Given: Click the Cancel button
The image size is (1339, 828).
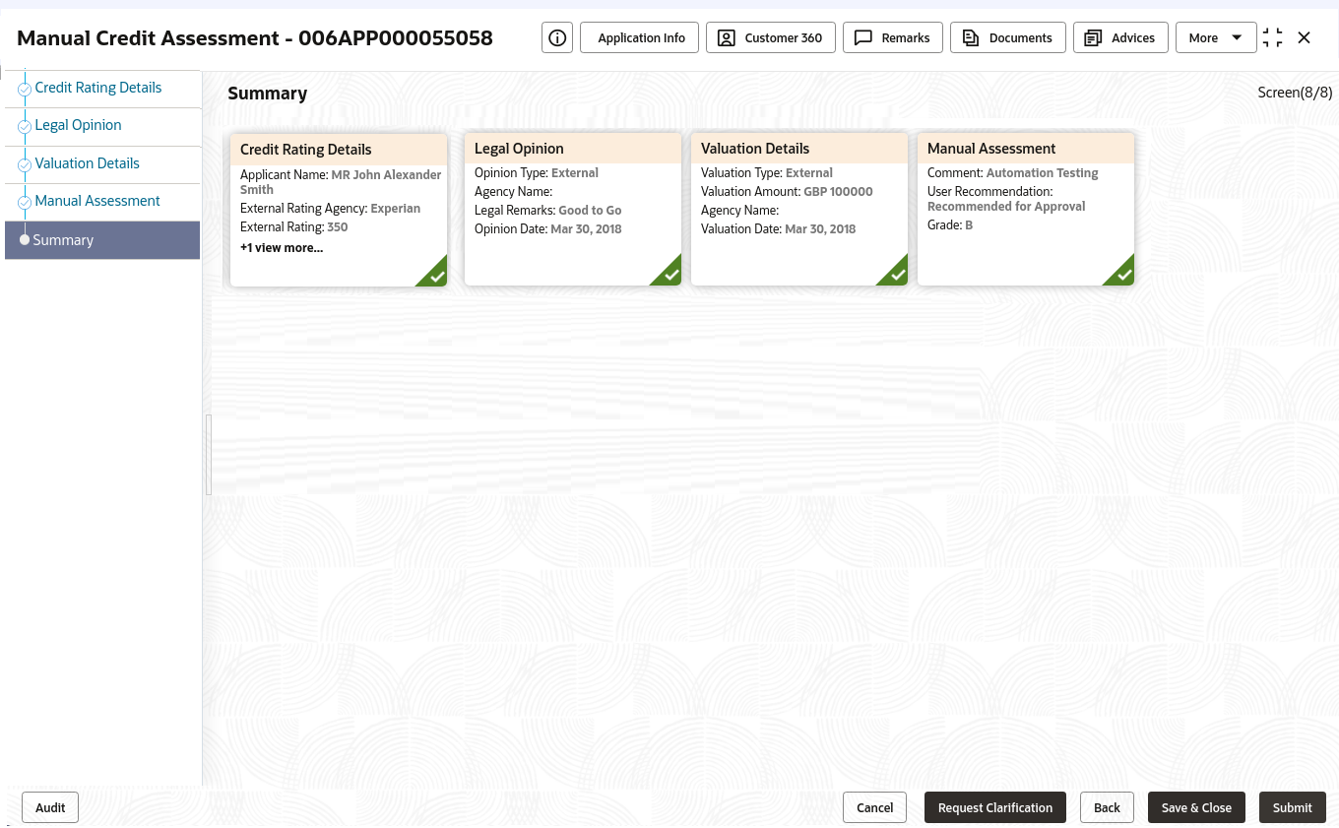Looking at the screenshot, I should [x=874, y=807].
